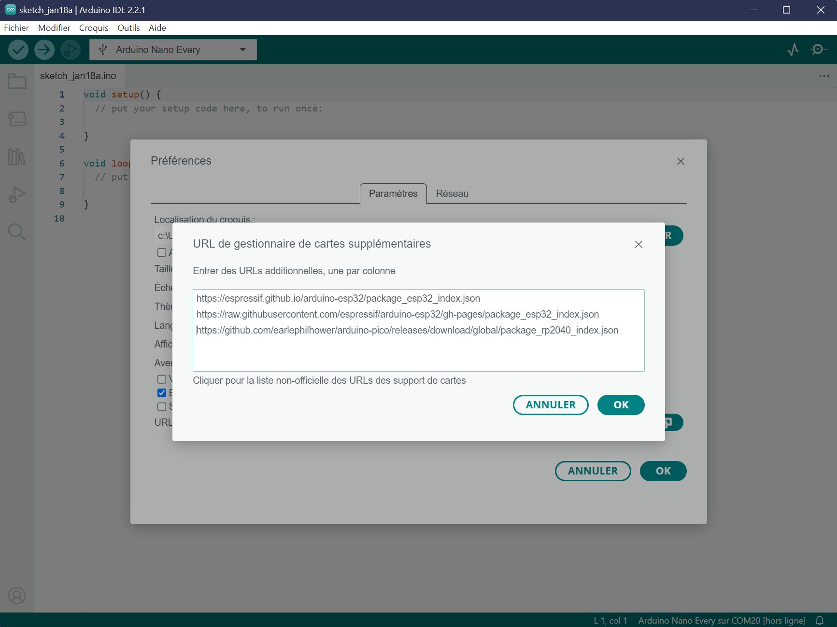This screenshot has height=627, width=837.
Task: Click the raw.githubusercontent.com esp32 URL line
Action: (x=397, y=314)
